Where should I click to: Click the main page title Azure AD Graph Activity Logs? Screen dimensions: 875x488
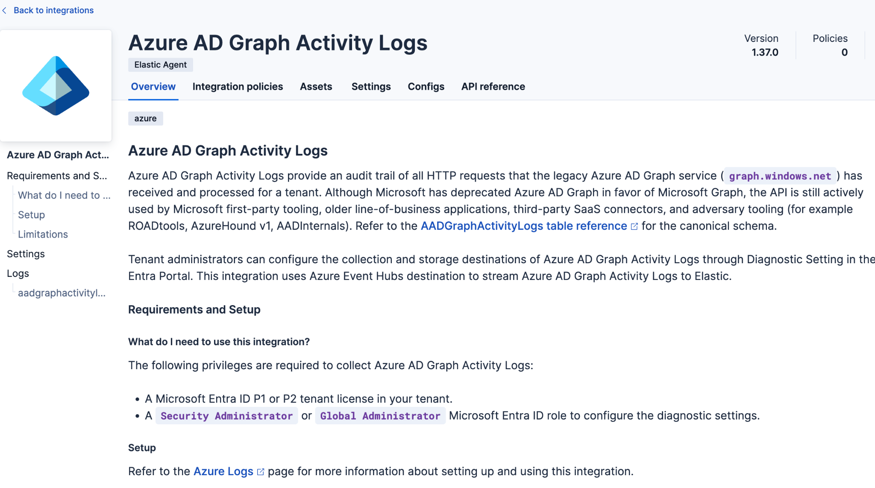point(278,43)
